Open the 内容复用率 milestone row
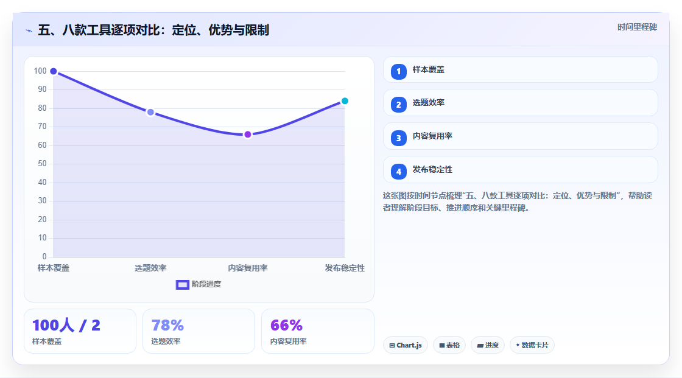 coord(520,136)
